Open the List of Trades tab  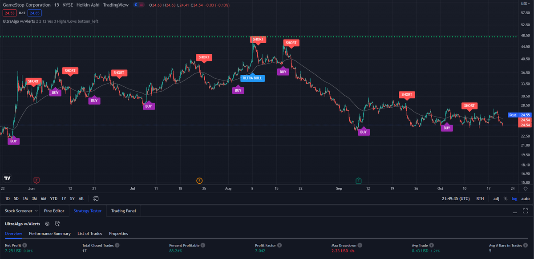click(x=90, y=233)
